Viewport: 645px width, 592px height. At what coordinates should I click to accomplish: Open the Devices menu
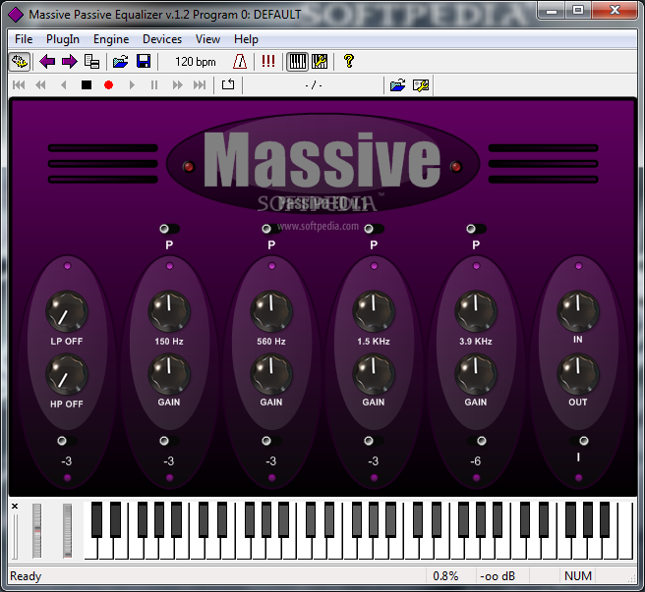[162, 39]
